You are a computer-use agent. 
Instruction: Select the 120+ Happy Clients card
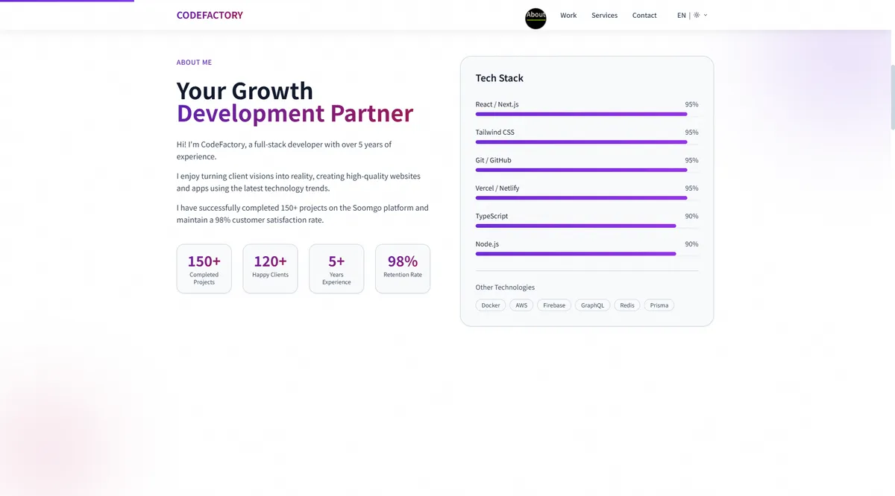[270, 269]
